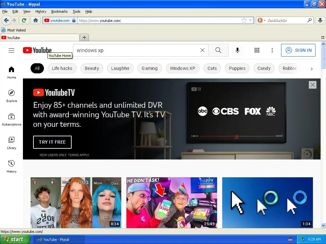Open the View menu
Viewport: 326px width, 244px height.
[x=27, y=11]
